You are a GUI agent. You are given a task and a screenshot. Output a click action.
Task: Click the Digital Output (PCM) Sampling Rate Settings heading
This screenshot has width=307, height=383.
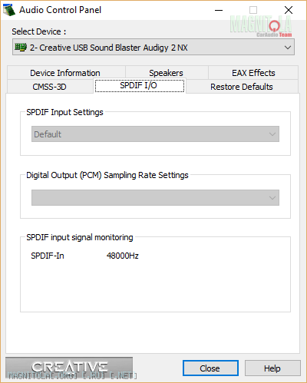click(107, 175)
